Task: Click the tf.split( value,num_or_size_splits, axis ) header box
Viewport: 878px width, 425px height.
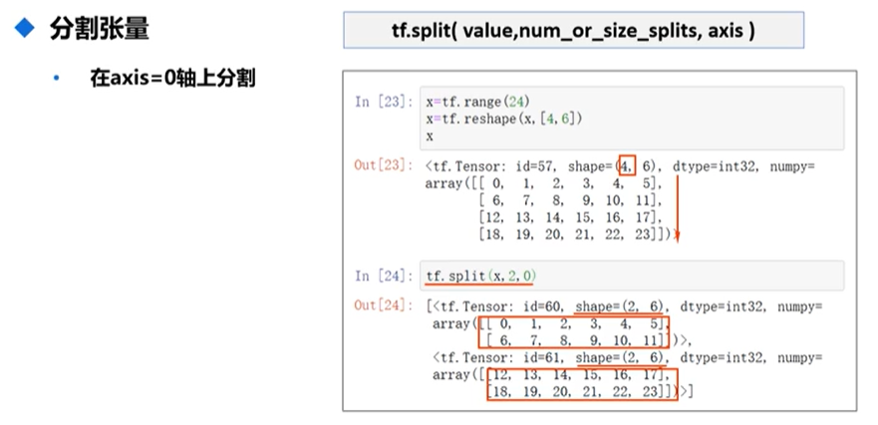Action: pos(573,30)
